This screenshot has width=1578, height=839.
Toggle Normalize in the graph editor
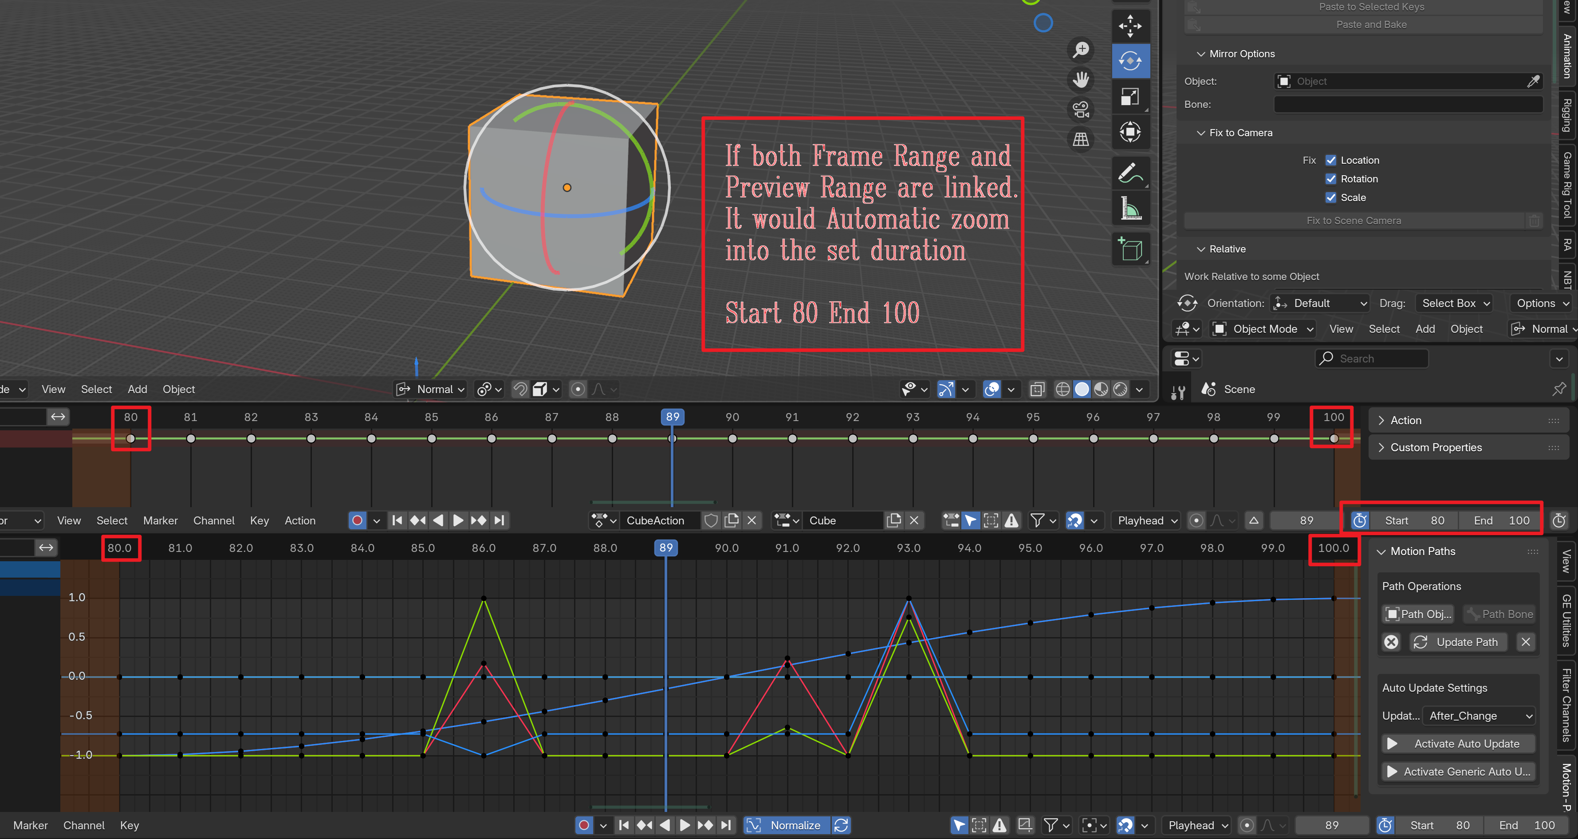[x=787, y=825]
